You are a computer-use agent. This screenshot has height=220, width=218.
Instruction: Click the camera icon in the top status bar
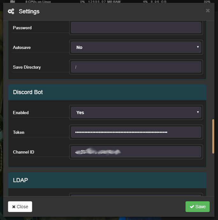pos(13,2)
